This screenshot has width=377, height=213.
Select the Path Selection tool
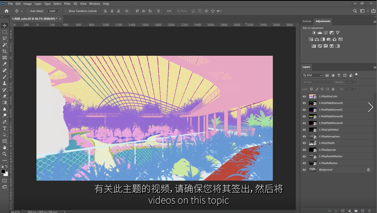pyautogui.click(x=4, y=134)
